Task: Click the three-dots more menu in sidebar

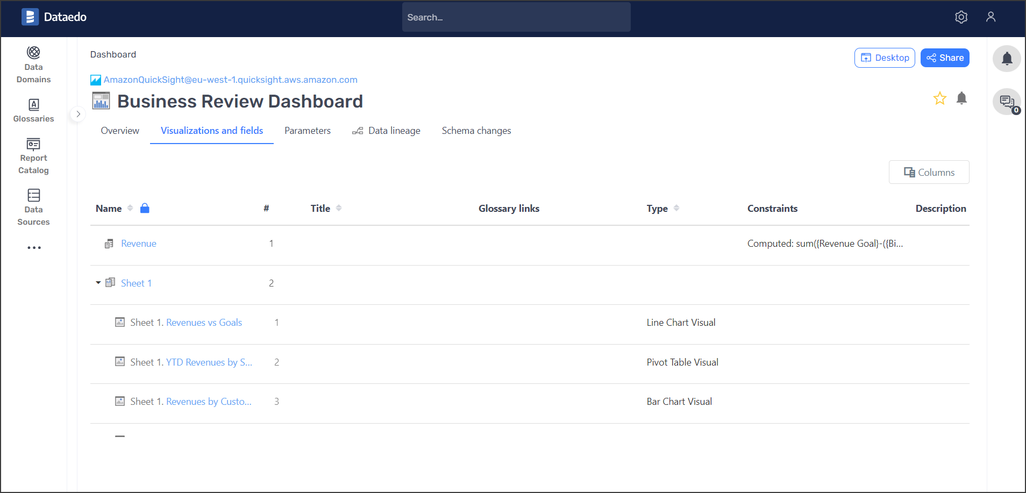Action: tap(34, 248)
